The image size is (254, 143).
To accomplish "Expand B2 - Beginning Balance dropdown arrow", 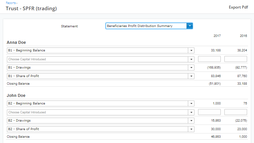I will [x=191, y=103].
